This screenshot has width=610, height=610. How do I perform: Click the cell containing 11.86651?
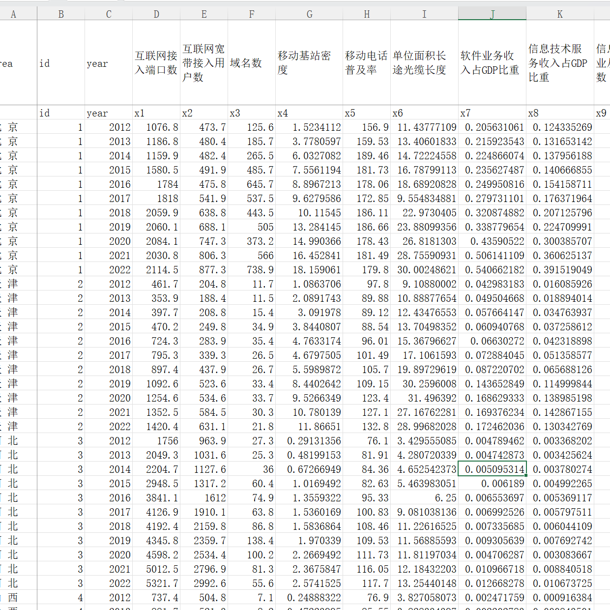[x=309, y=426]
